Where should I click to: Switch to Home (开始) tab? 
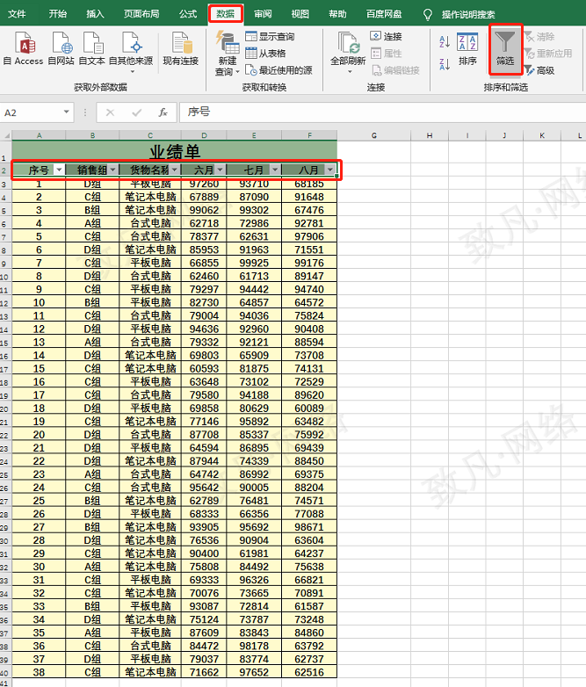[x=57, y=14]
